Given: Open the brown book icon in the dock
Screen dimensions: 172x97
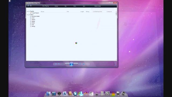Looking at the screenshot, I should 70,93.
